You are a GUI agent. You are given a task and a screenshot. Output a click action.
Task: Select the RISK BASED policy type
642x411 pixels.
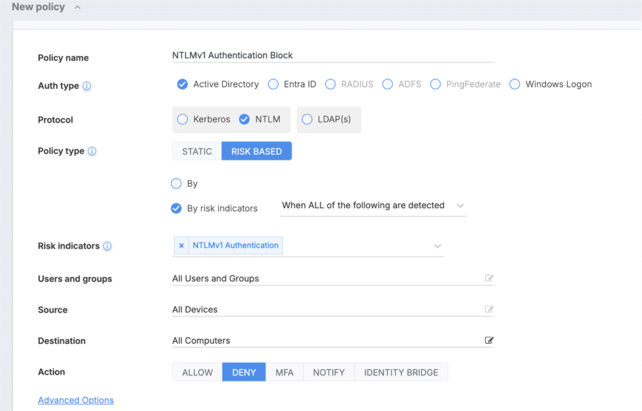[257, 151]
